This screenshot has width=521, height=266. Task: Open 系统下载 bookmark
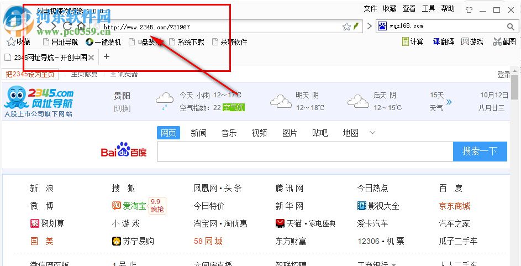click(x=187, y=42)
